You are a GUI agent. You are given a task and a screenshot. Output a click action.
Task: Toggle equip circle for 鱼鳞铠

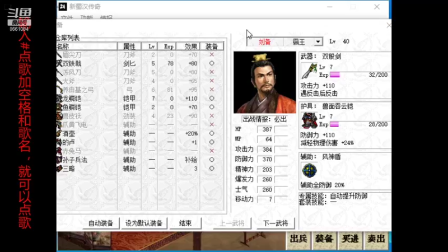pos(212,107)
